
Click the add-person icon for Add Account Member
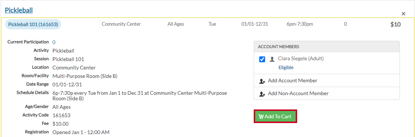[262, 81]
